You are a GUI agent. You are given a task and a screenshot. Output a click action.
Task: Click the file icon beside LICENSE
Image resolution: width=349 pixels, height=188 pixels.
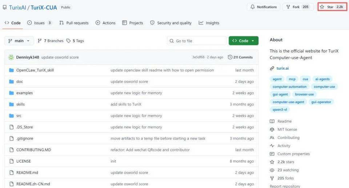12,161
